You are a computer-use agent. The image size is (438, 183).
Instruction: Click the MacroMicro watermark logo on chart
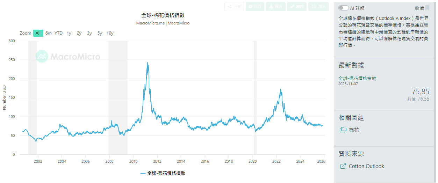tap(68, 57)
